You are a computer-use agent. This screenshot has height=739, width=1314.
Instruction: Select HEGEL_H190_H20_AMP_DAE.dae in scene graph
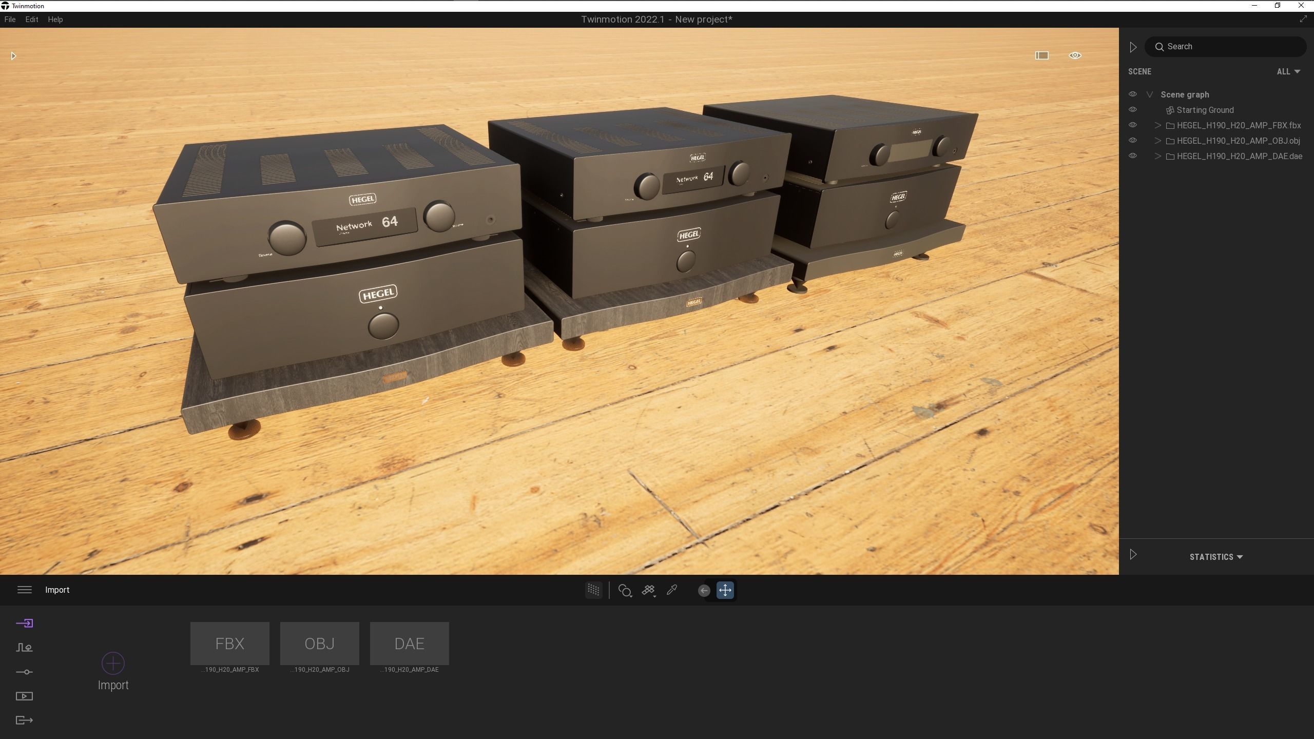tap(1239, 157)
